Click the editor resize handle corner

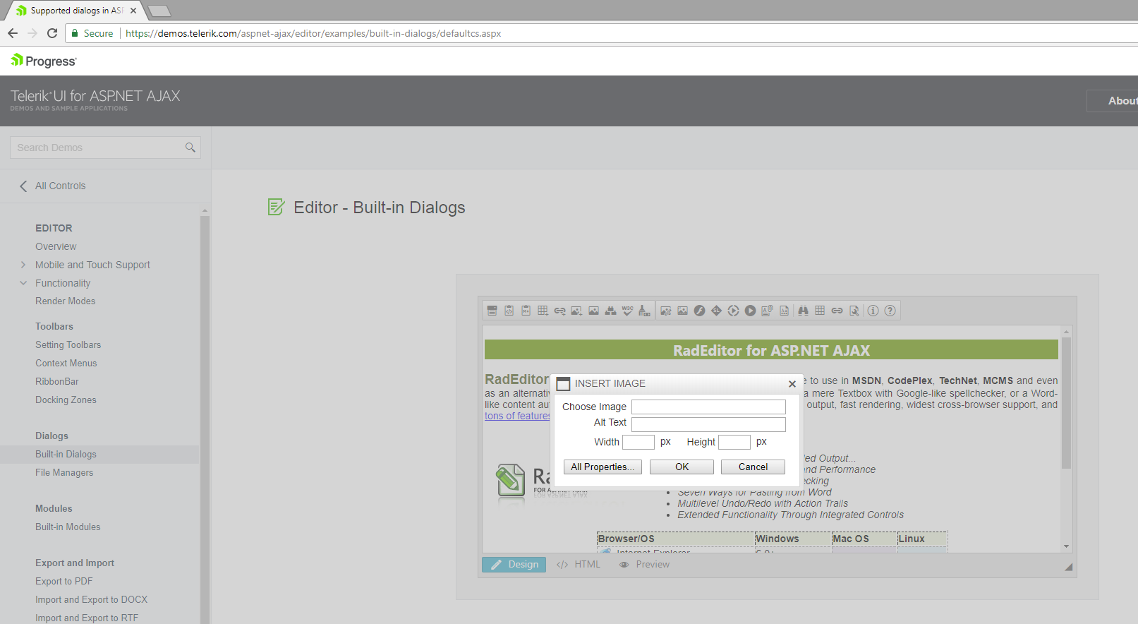pyautogui.click(x=1068, y=567)
